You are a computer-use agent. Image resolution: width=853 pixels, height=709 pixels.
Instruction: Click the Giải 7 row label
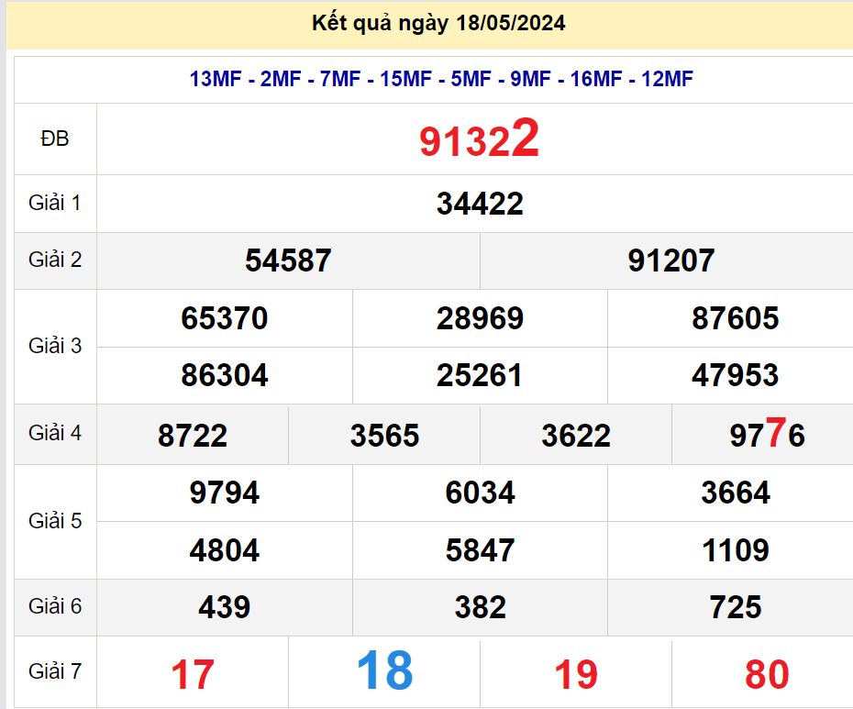(x=55, y=671)
